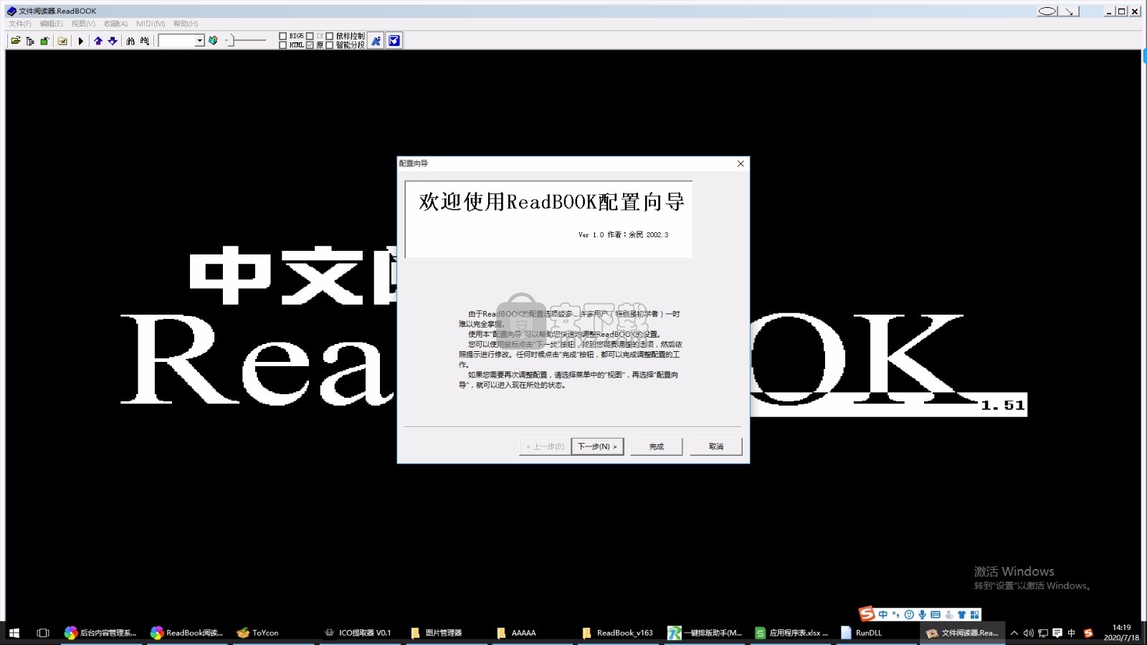This screenshot has height=645, width=1147.
Task: Click the colorful book icon beside combo box
Action: click(x=213, y=41)
